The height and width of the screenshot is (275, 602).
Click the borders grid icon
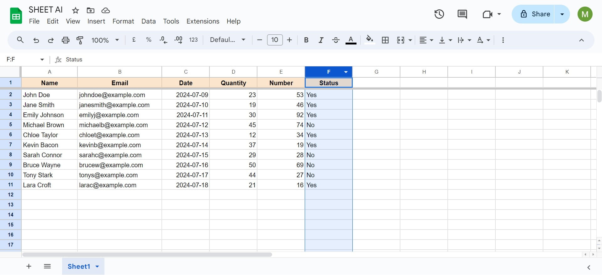[385, 40]
